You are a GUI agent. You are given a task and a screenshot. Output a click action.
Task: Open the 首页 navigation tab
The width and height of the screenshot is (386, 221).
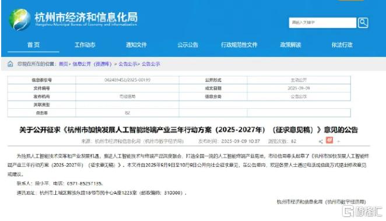pyautogui.click(x=33, y=45)
